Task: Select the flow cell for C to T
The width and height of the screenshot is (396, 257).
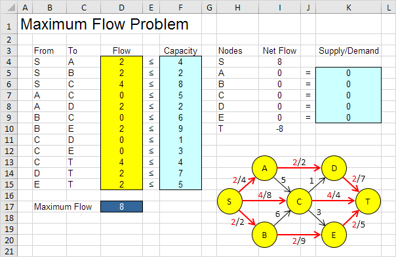Action: (121, 162)
